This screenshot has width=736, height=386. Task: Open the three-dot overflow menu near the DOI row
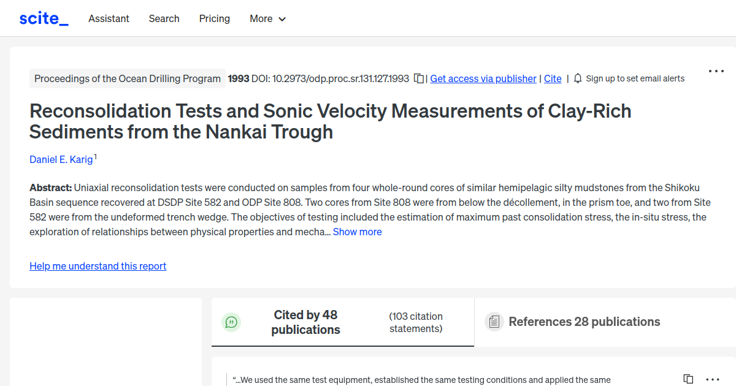click(716, 71)
